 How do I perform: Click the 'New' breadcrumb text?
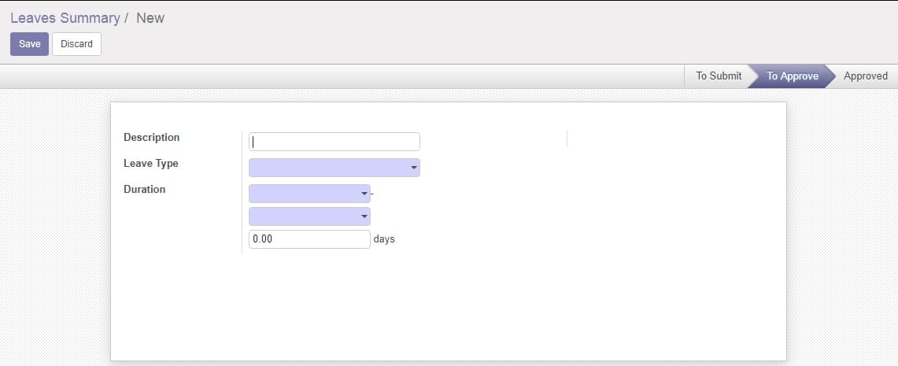150,18
